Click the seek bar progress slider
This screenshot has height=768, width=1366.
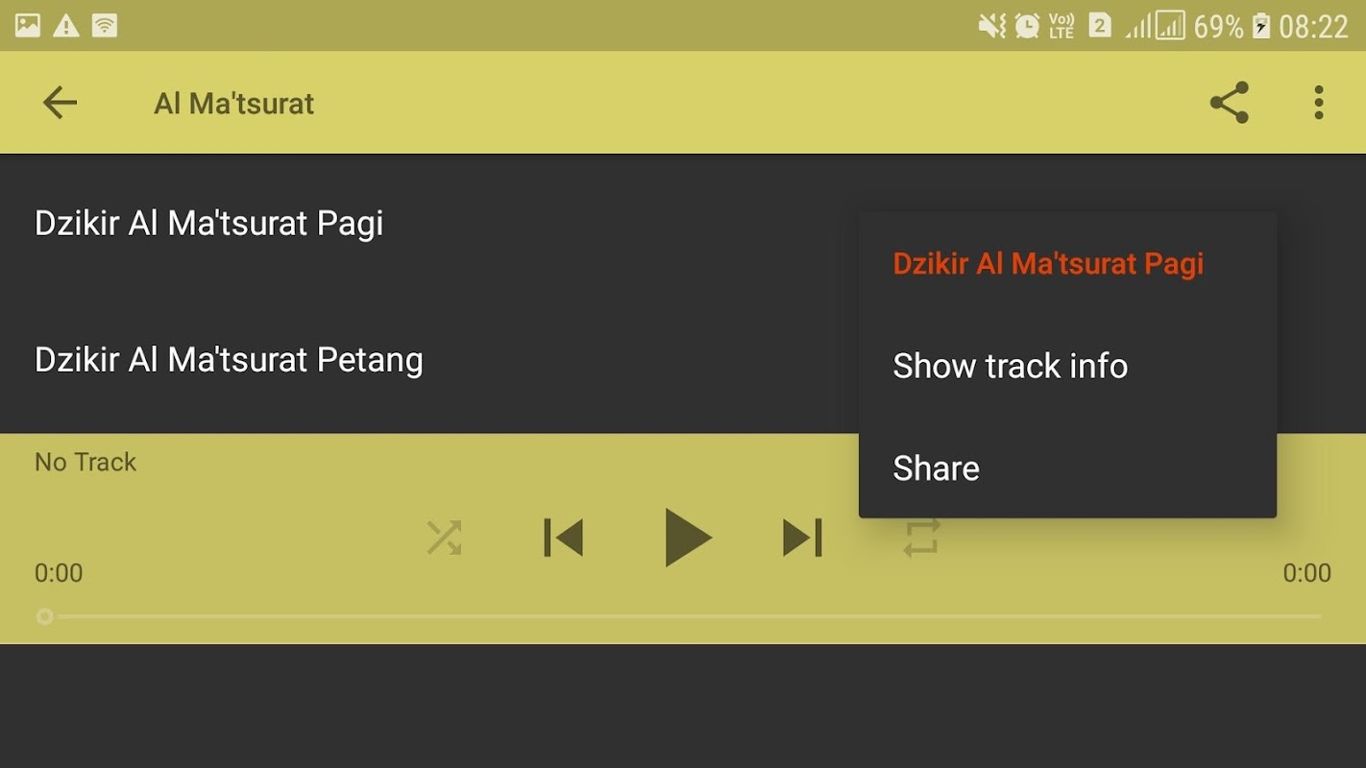click(683, 616)
